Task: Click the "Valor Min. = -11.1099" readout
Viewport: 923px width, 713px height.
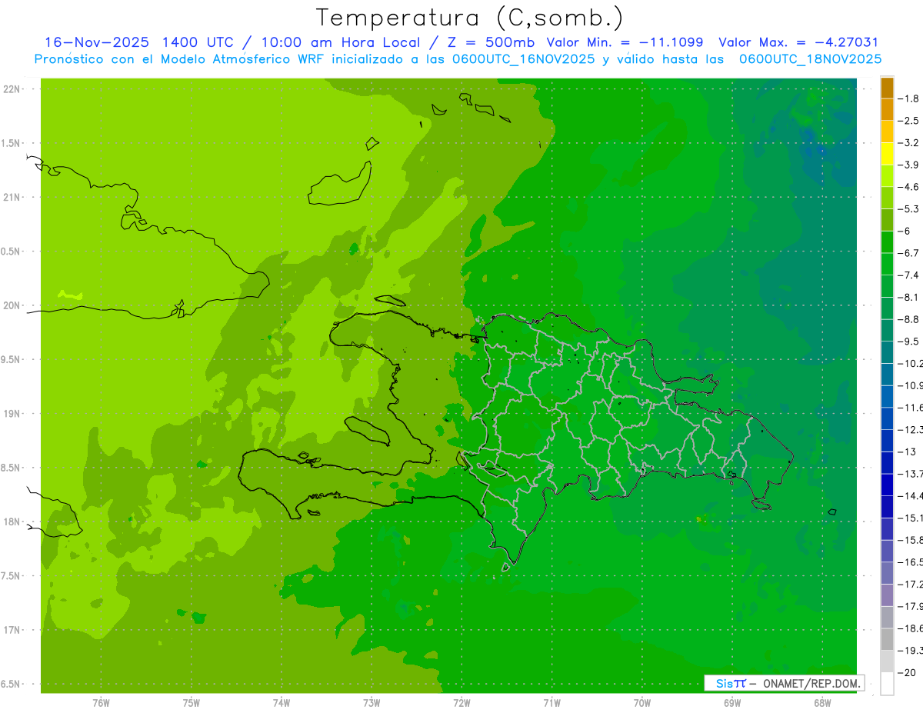Action: (x=625, y=42)
